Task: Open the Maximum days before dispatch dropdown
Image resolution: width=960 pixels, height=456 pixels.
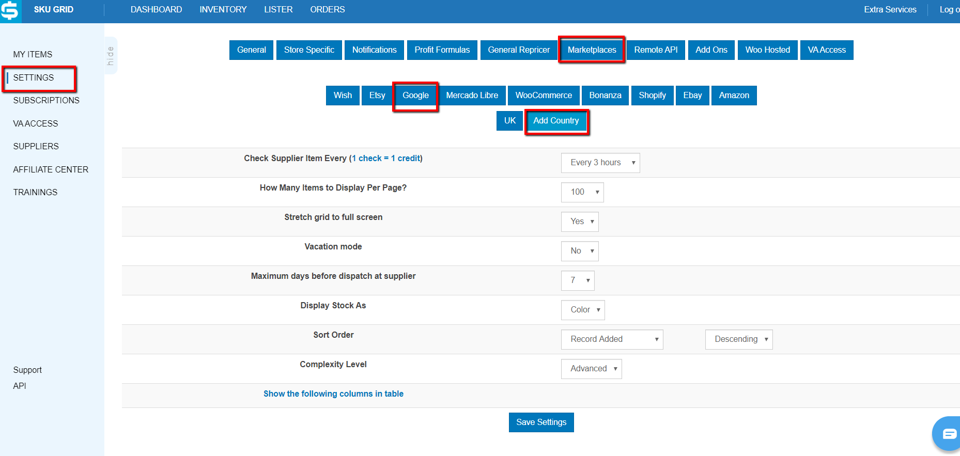Action: pyautogui.click(x=578, y=280)
